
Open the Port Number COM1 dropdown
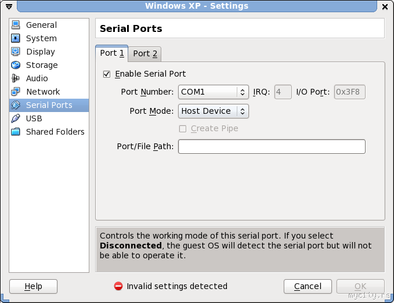coord(214,92)
